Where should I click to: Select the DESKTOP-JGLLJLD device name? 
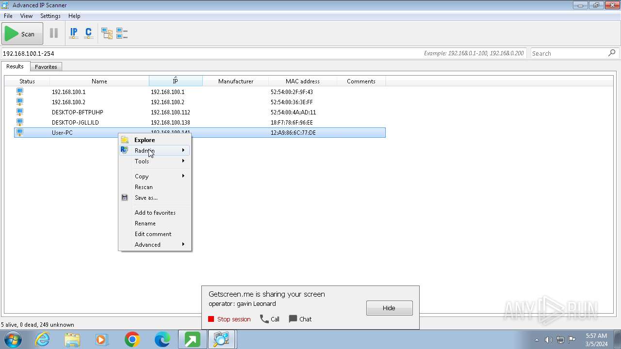(x=75, y=123)
